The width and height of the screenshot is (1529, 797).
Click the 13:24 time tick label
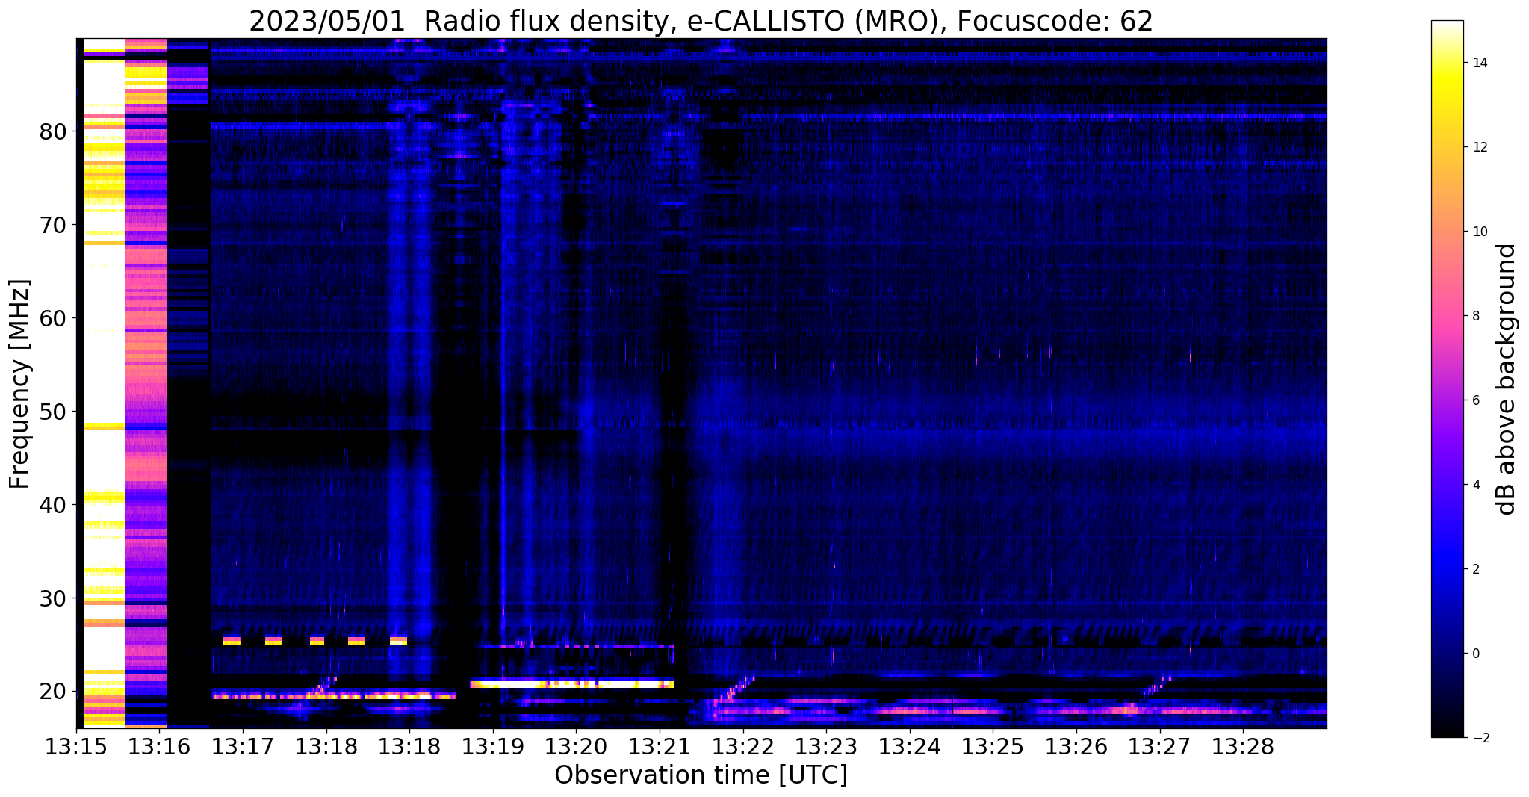pos(910,747)
